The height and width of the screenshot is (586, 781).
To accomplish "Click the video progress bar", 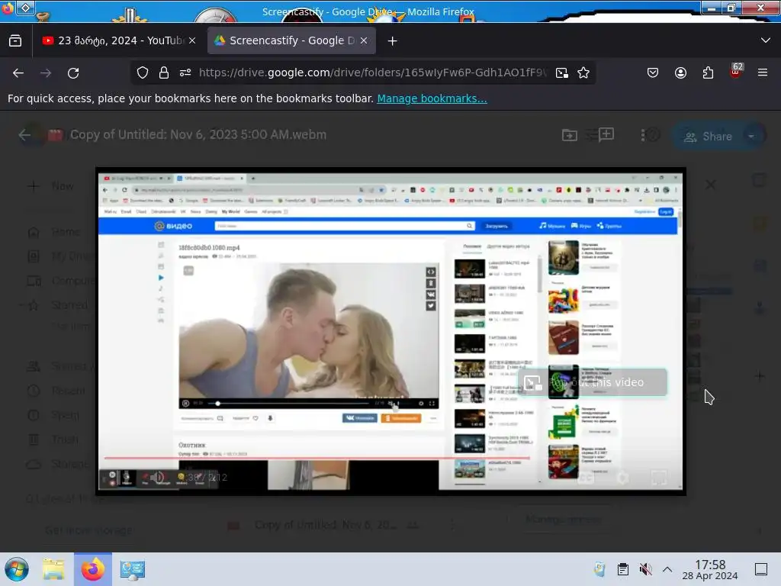I will tap(317, 458).
